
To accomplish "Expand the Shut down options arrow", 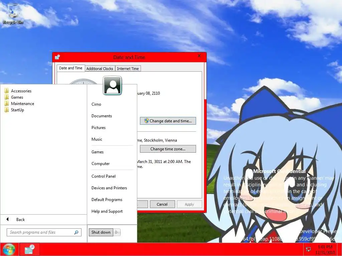I will pyautogui.click(x=117, y=232).
